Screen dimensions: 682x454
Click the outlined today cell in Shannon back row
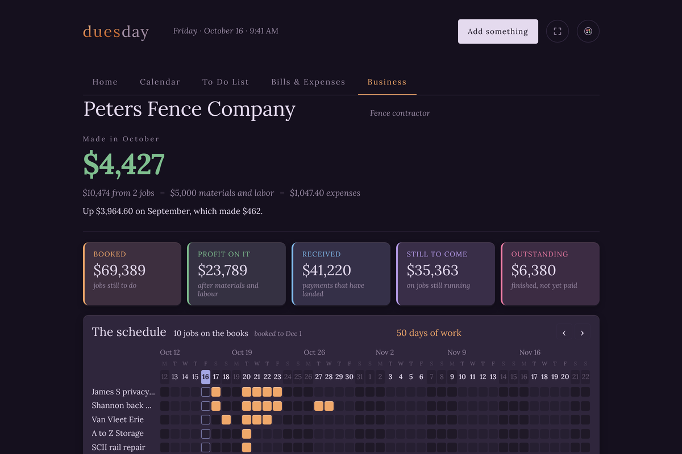[206, 406]
